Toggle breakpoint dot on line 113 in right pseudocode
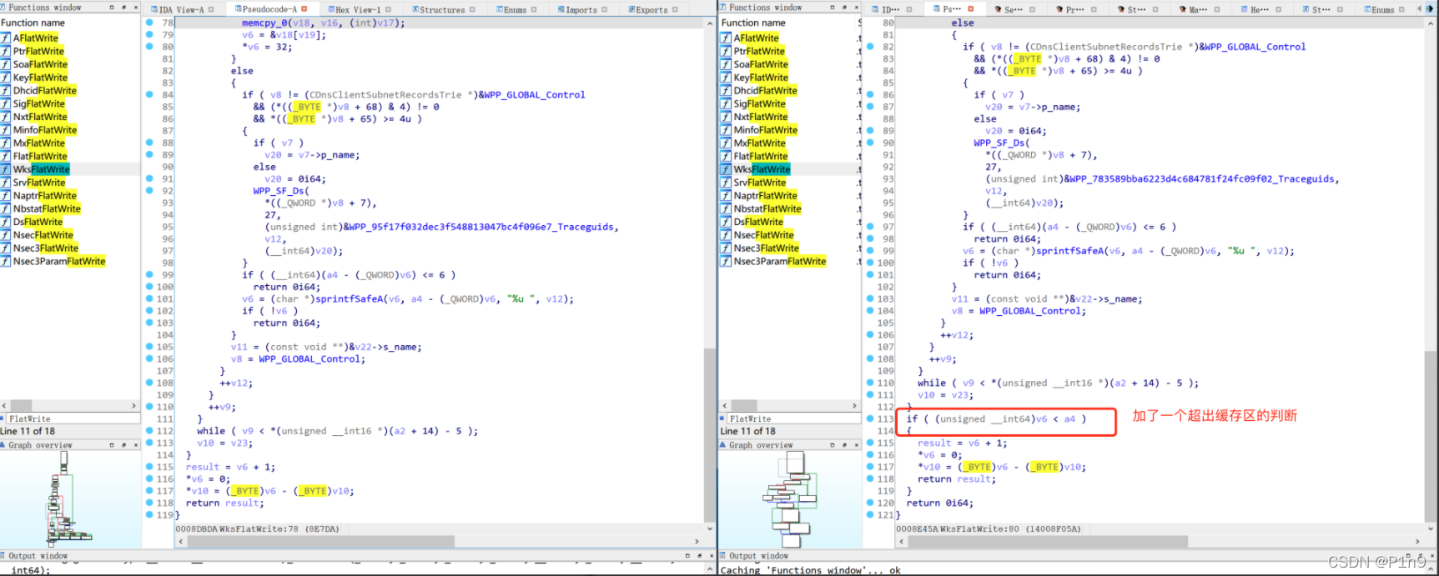The width and height of the screenshot is (1439, 576). point(869,418)
